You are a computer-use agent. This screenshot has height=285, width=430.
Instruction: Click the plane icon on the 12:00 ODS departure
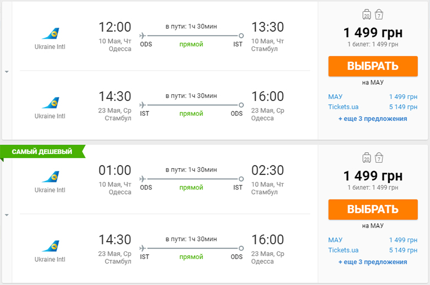tap(144, 35)
